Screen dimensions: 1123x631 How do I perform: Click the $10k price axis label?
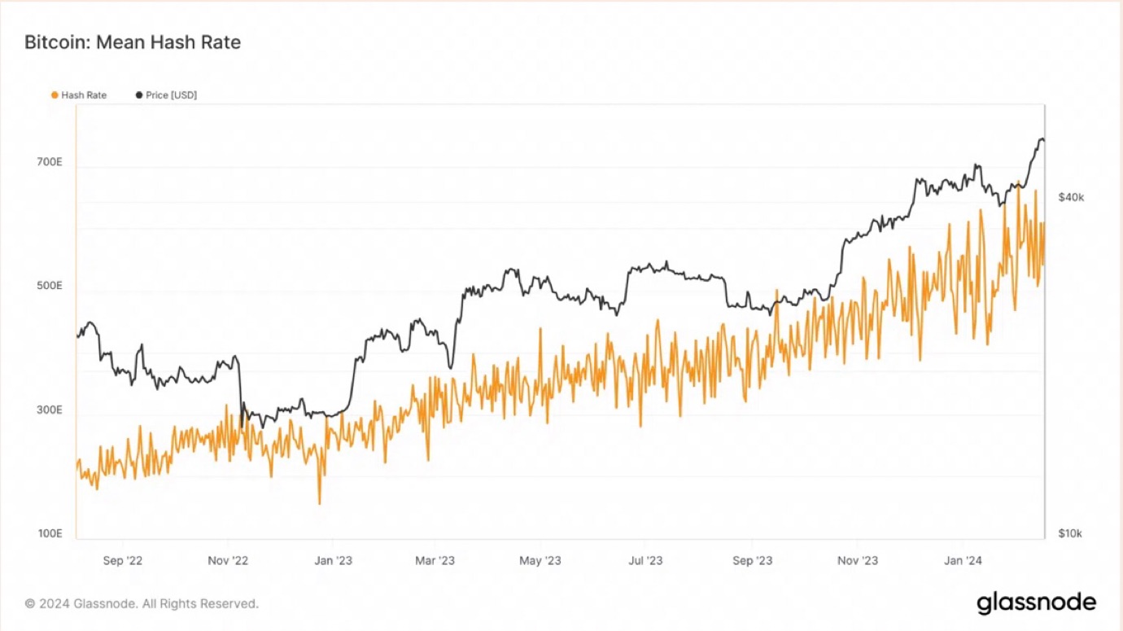pos(1070,533)
